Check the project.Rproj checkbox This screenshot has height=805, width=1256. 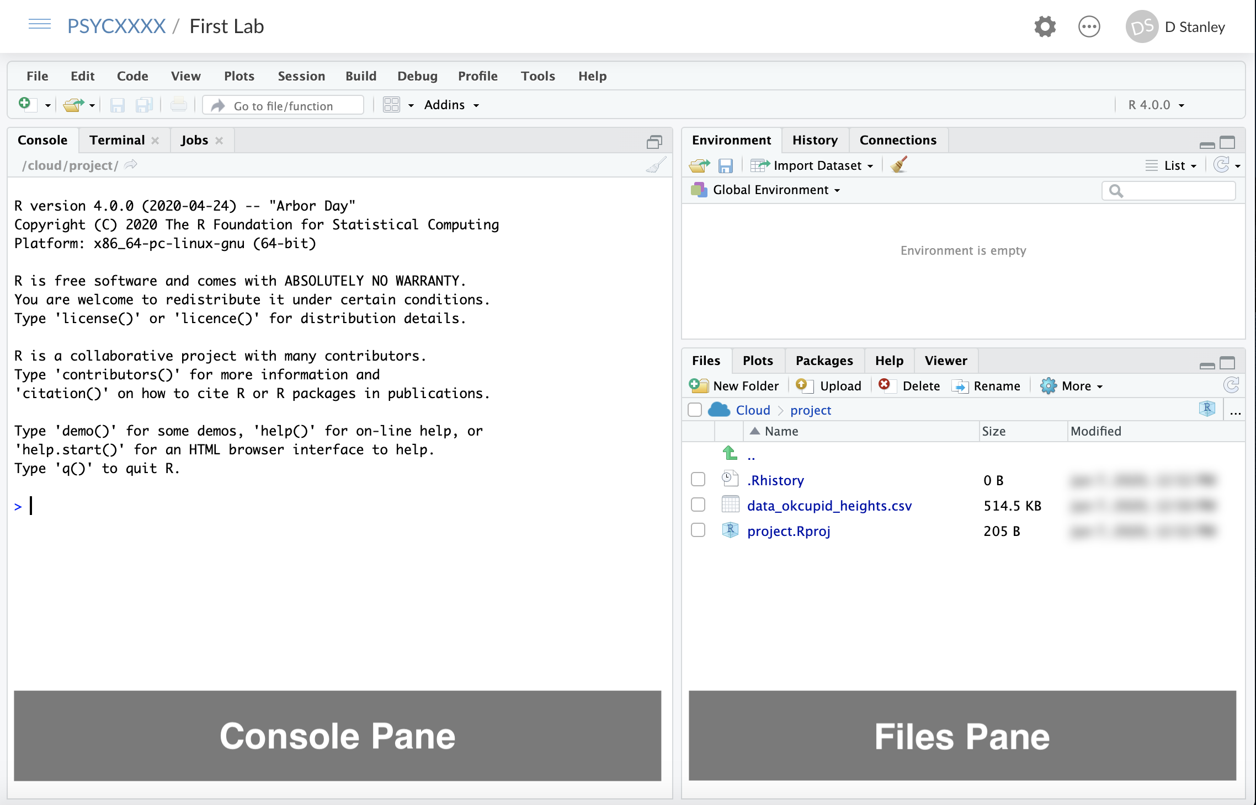tap(698, 530)
